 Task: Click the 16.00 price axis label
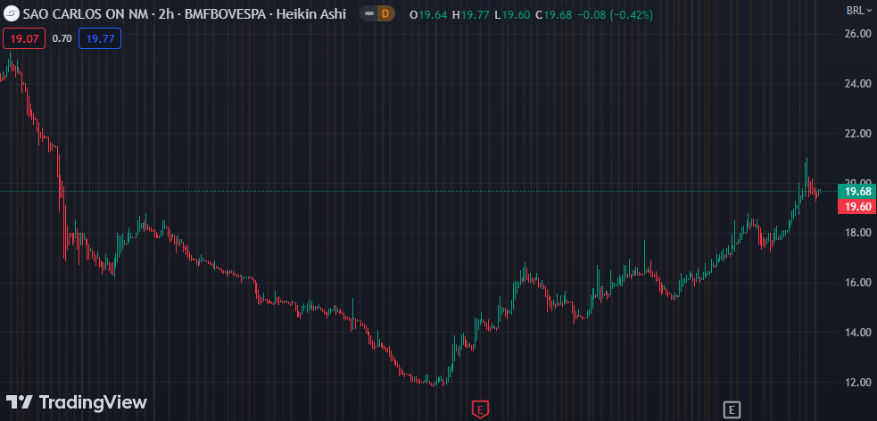click(858, 283)
